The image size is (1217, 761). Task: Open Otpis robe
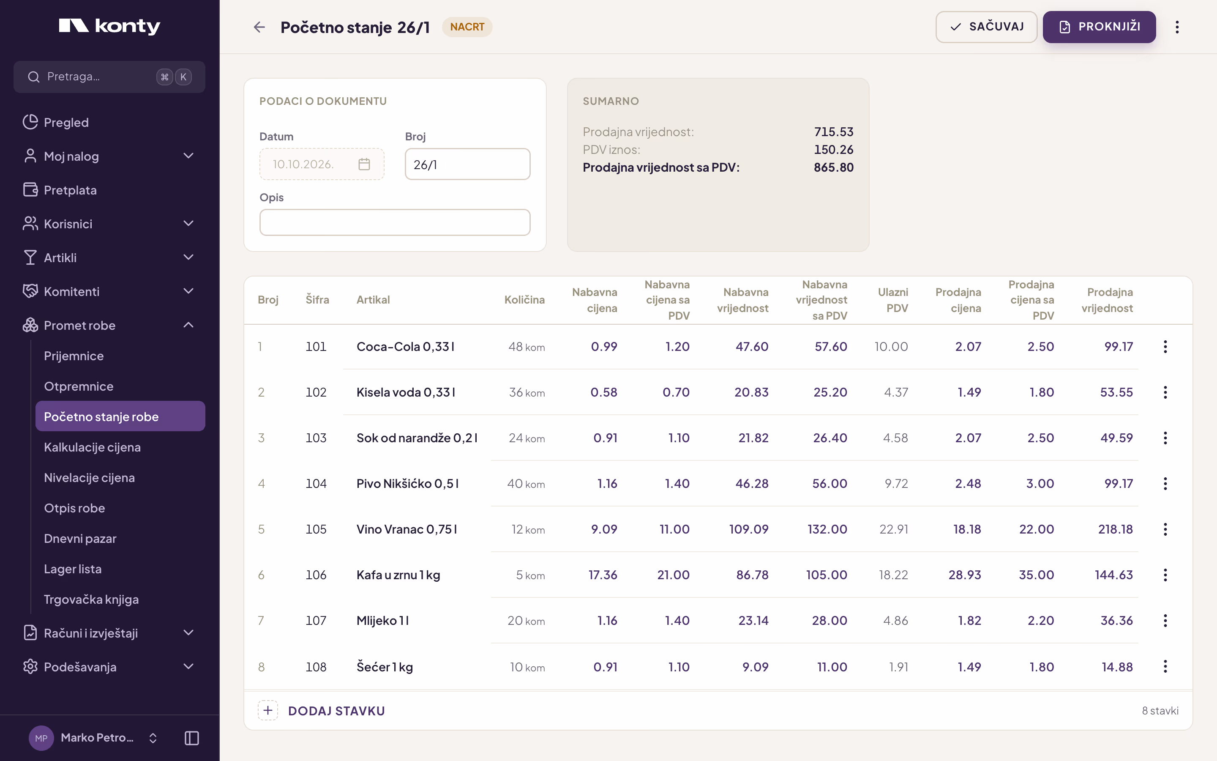120,508
